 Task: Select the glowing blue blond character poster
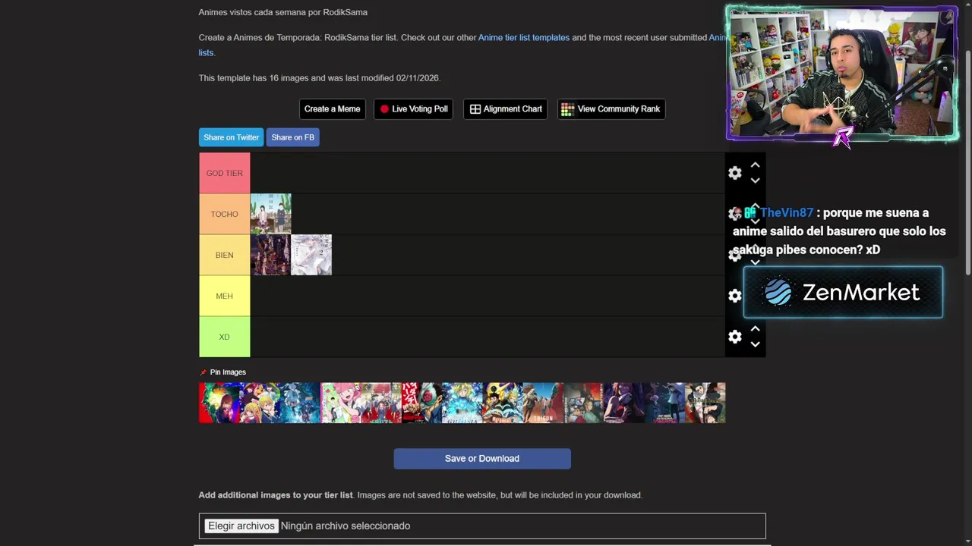coord(462,403)
